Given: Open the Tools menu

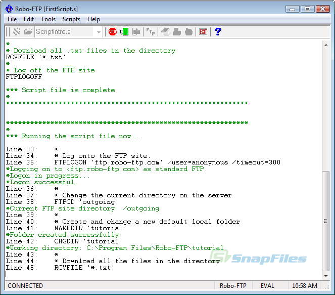Looking at the screenshot, I should pos(49,19).
